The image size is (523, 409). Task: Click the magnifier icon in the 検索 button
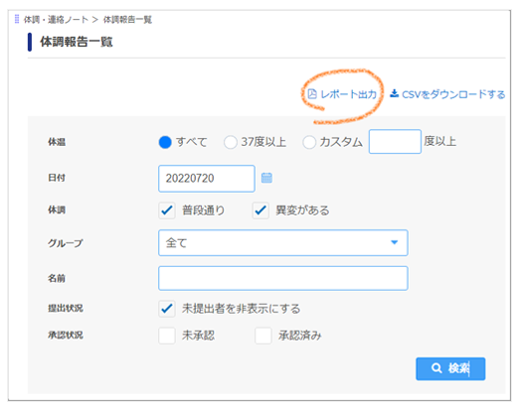[x=436, y=368]
